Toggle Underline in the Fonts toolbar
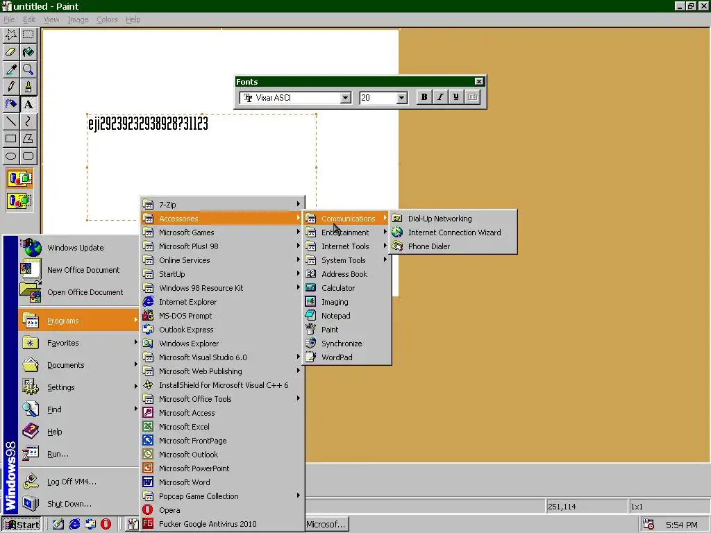Image resolution: width=711 pixels, height=533 pixels. (455, 97)
